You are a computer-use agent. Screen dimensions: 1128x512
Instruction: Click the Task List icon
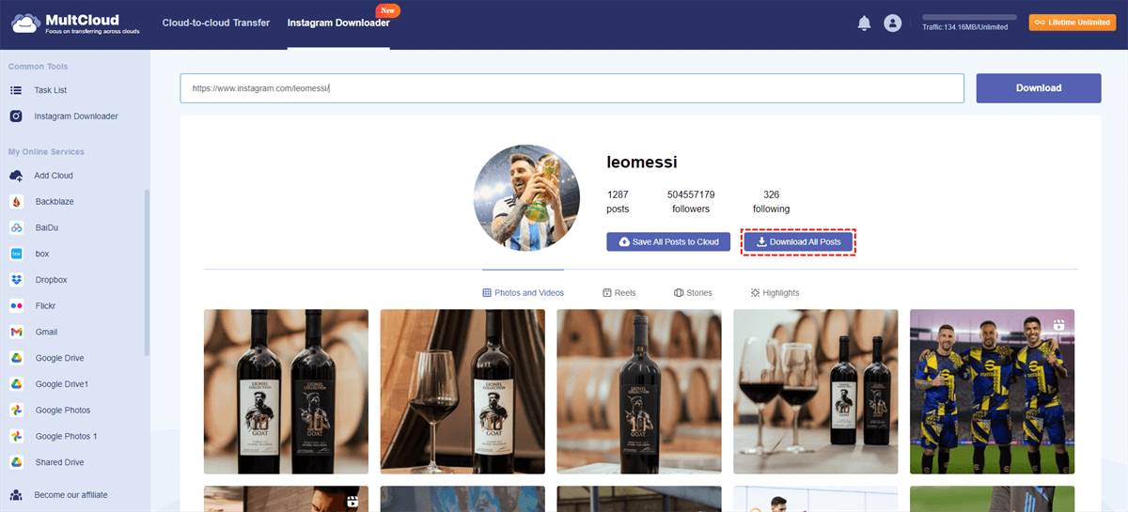[x=16, y=90]
